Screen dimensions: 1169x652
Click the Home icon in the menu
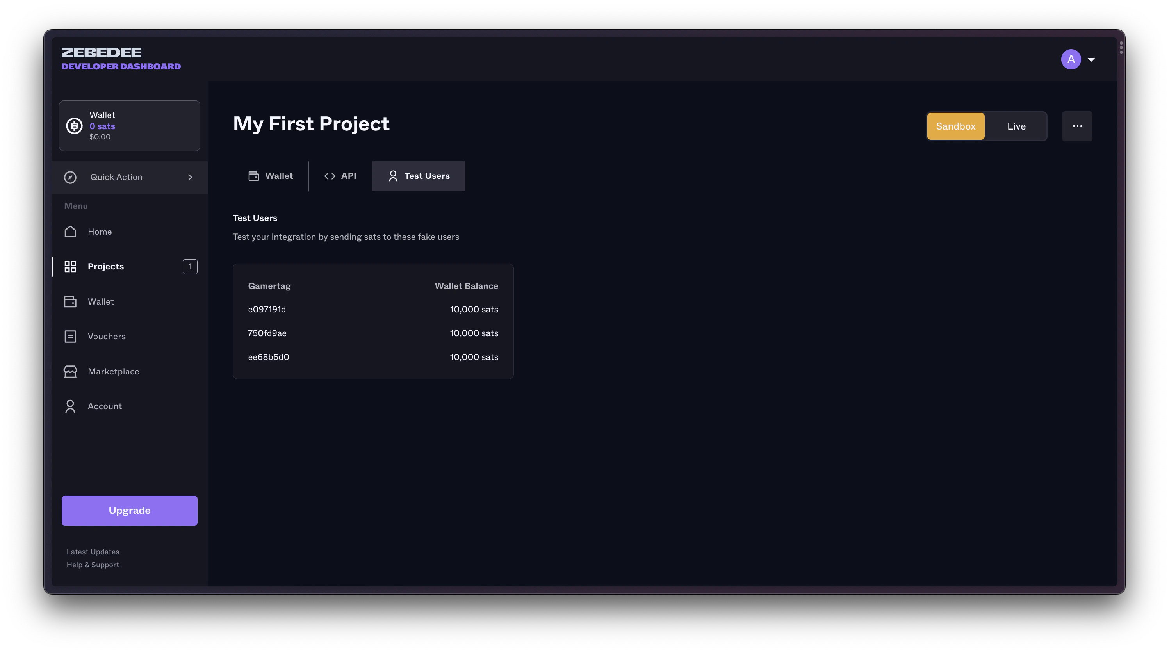pyautogui.click(x=70, y=232)
